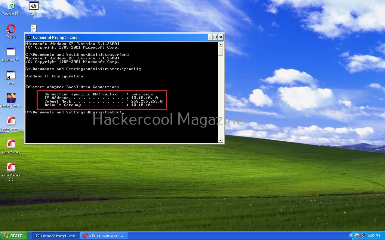Screen dimensions: 385x240
Task: Click the scroll up arrow in Command Prompt
Action: (220, 44)
